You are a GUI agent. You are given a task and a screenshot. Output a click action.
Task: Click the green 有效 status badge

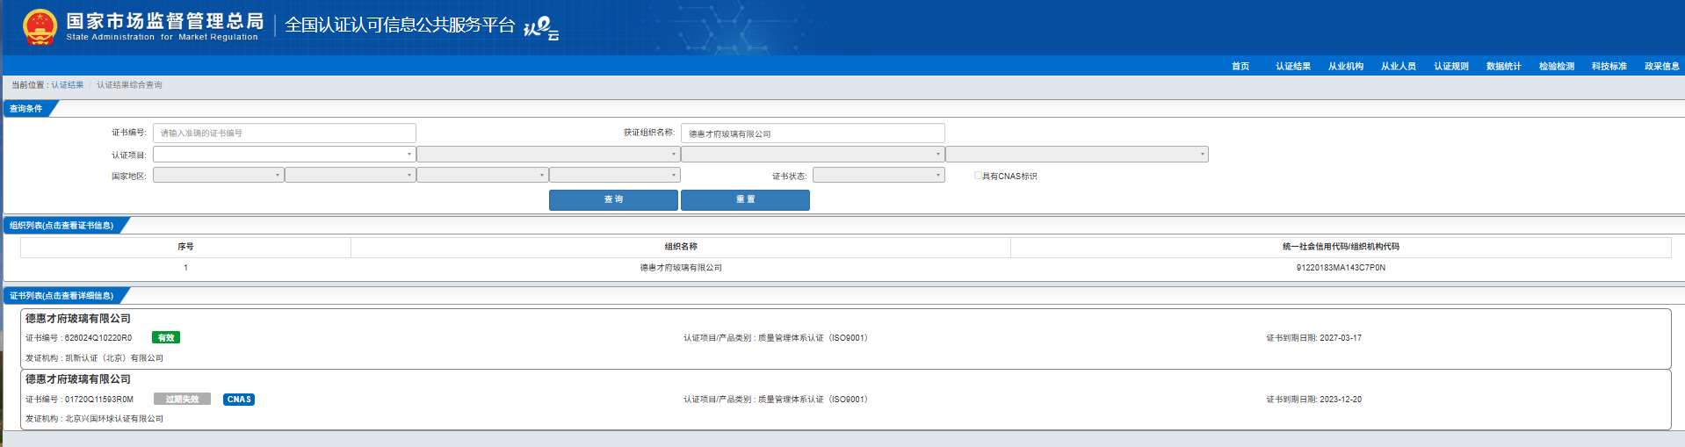(166, 337)
